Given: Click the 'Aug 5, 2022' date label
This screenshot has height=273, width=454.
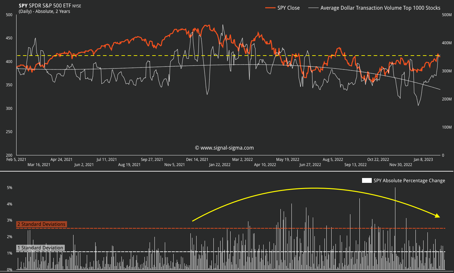Looking at the screenshot, I should [x=333, y=159].
